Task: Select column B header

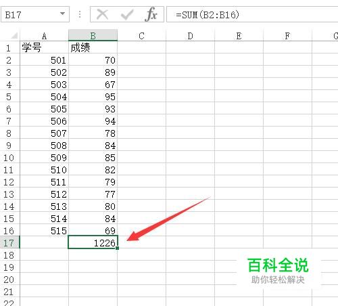Action: coord(93,36)
